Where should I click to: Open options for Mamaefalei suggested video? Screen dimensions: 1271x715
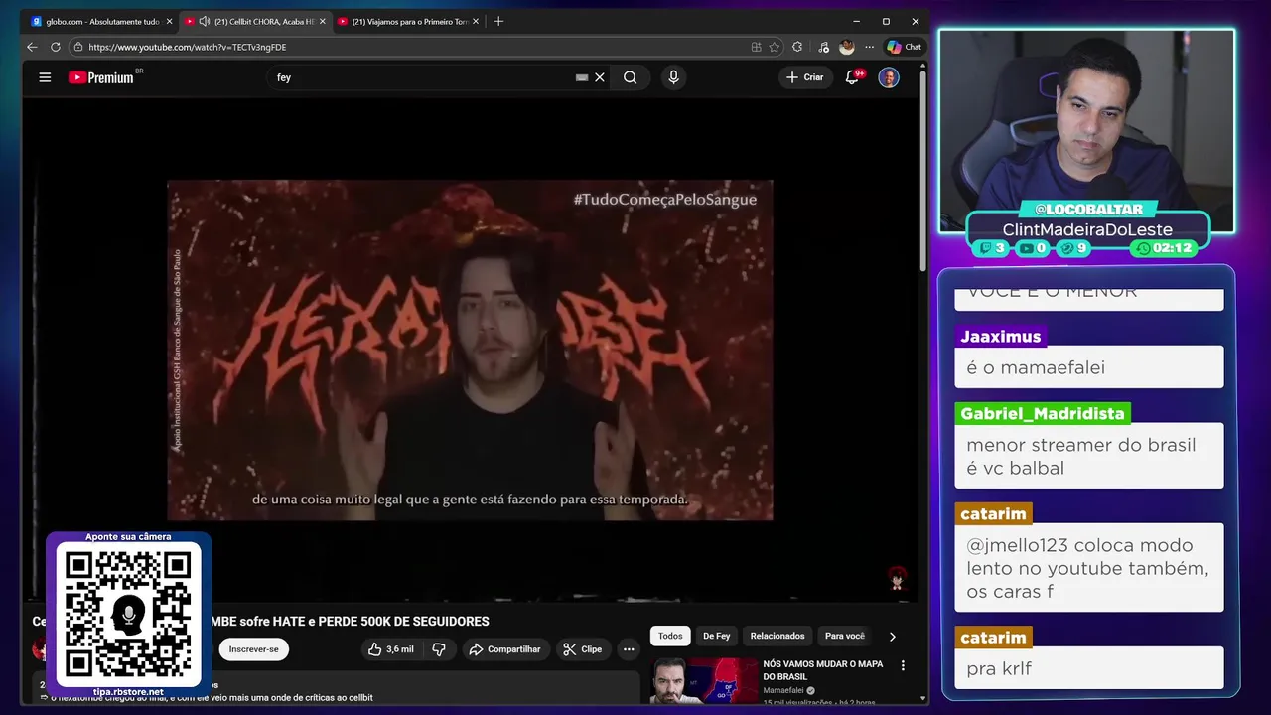(x=903, y=665)
